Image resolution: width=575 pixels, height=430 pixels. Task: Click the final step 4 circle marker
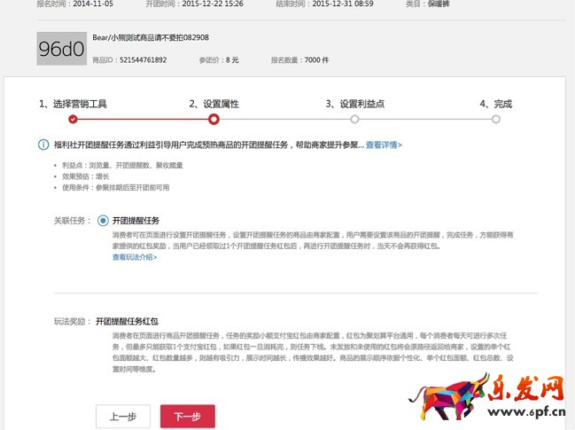[x=495, y=119]
